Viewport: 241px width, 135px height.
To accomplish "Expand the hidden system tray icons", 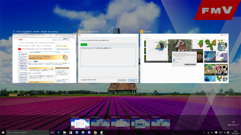I will [x=204, y=132].
